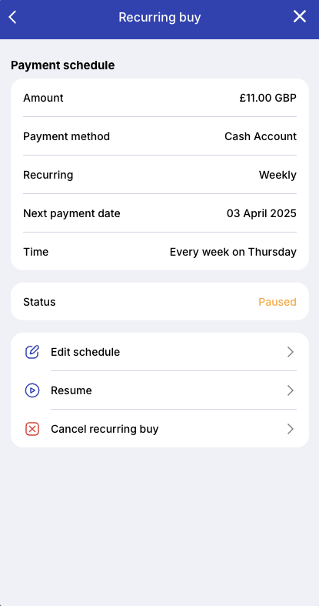
Task: Close the Recurring buy screen
Action: coord(300,17)
